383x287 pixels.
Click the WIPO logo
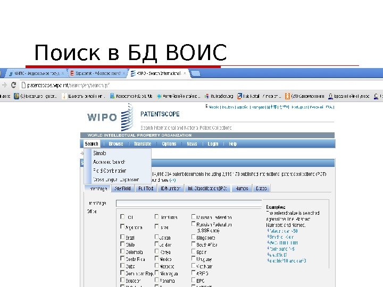pos(110,117)
